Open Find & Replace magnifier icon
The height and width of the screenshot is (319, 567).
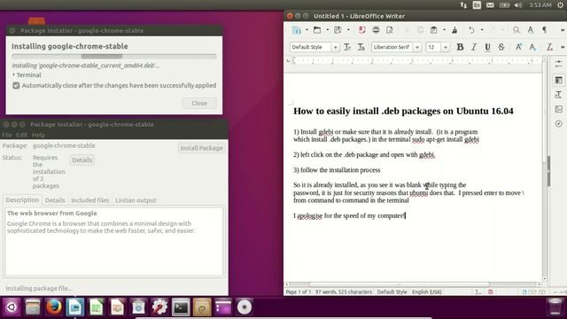[x=517, y=30]
